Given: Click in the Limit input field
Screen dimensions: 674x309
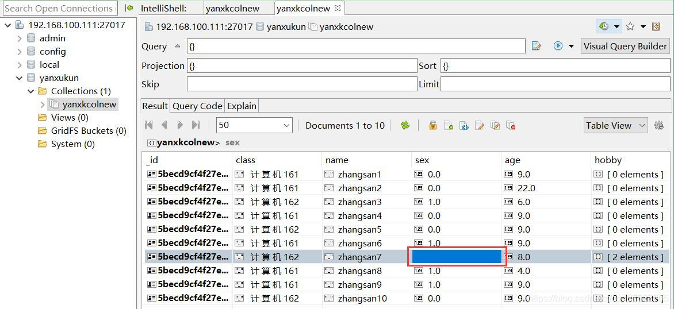Looking at the screenshot, I should tap(556, 84).
